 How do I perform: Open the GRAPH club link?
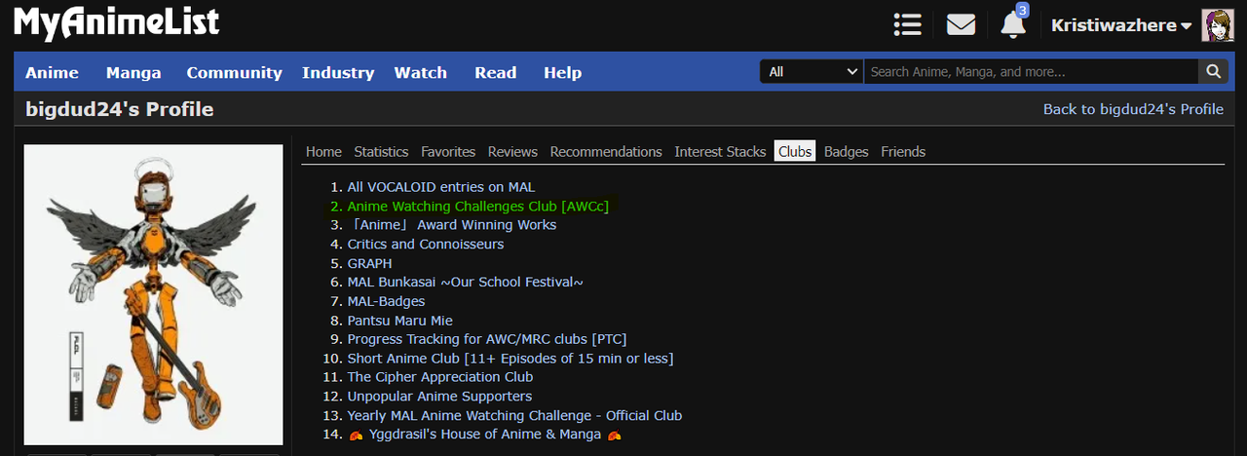point(369,263)
